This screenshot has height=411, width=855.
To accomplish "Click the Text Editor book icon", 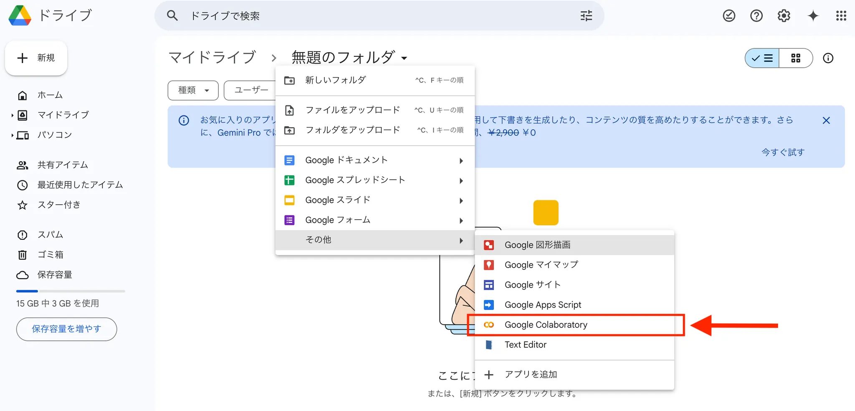I will (x=489, y=345).
